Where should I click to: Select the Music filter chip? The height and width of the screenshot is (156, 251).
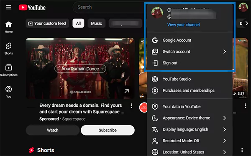(96, 23)
